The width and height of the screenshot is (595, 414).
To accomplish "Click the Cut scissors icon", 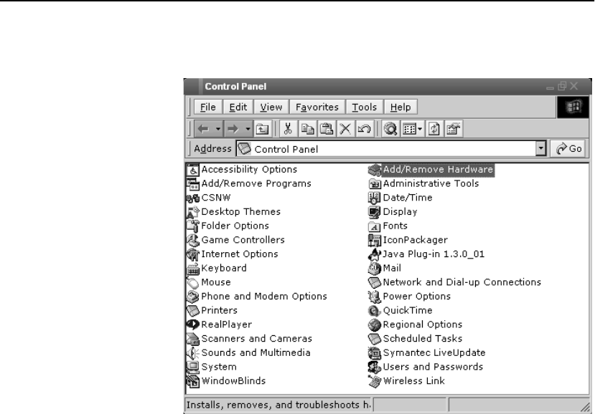I will point(288,129).
